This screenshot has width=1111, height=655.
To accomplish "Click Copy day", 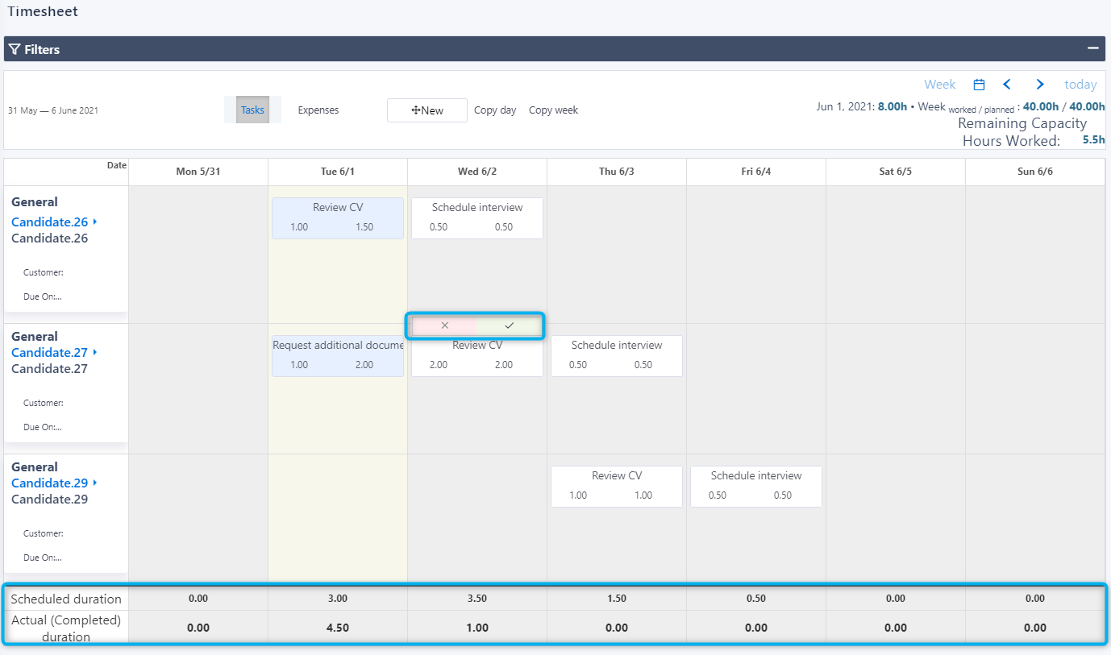I will [495, 110].
